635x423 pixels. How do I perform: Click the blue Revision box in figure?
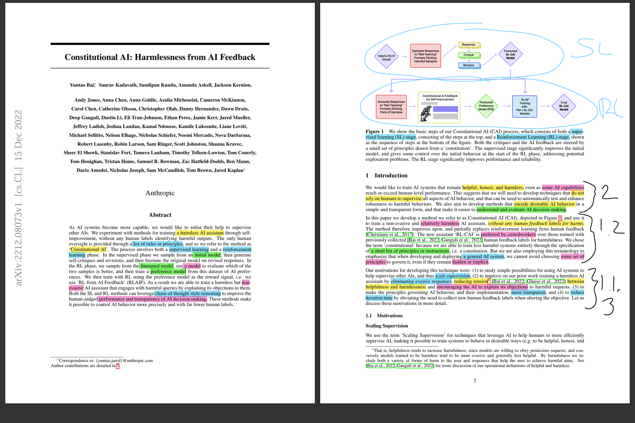pos(469,65)
